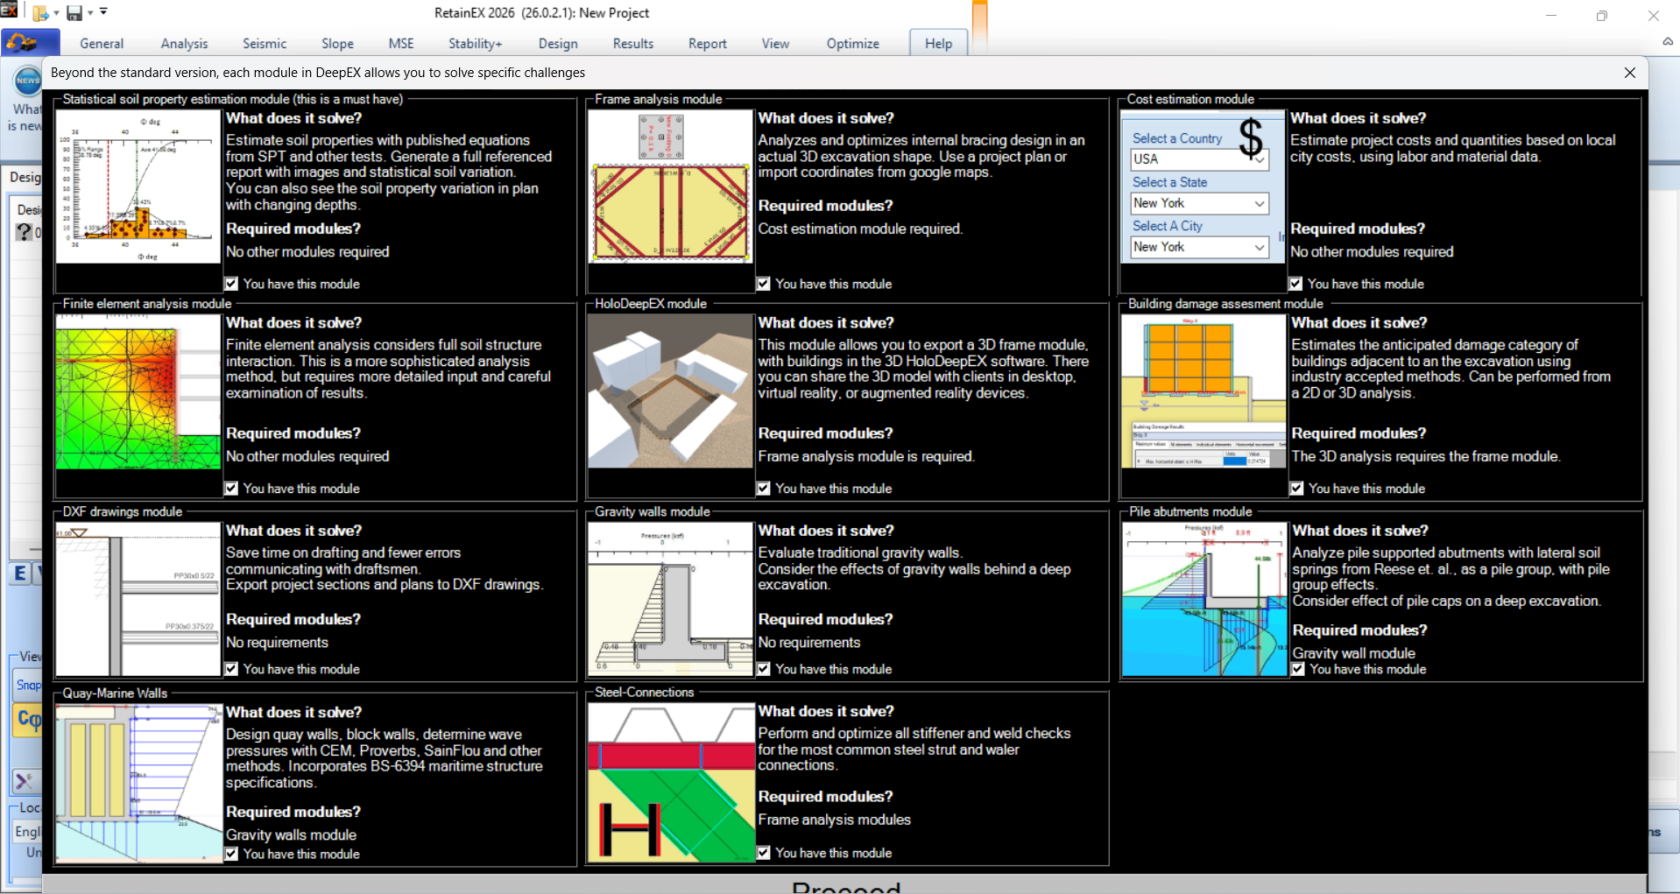Toggle 'You have this module' for Building damage assessment
This screenshot has height=894, width=1680.
tap(1297, 489)
